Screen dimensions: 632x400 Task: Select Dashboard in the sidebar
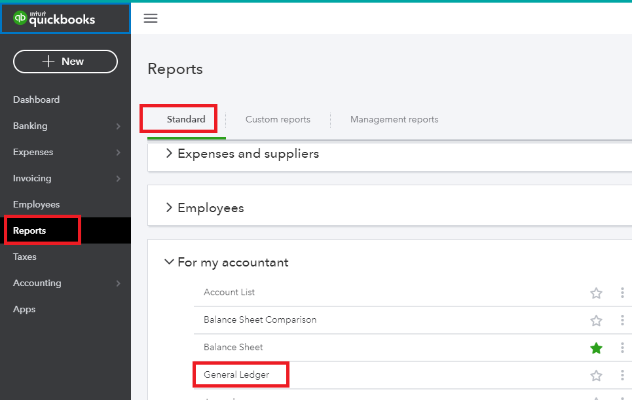point(36,100)
